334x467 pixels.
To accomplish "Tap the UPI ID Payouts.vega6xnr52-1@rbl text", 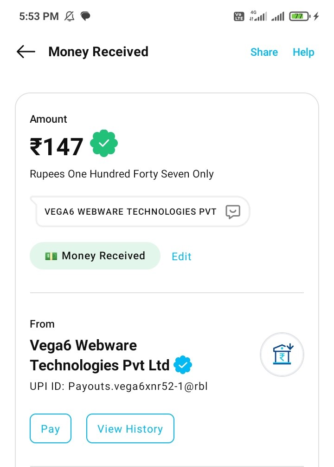I will [x=119, y=387].
